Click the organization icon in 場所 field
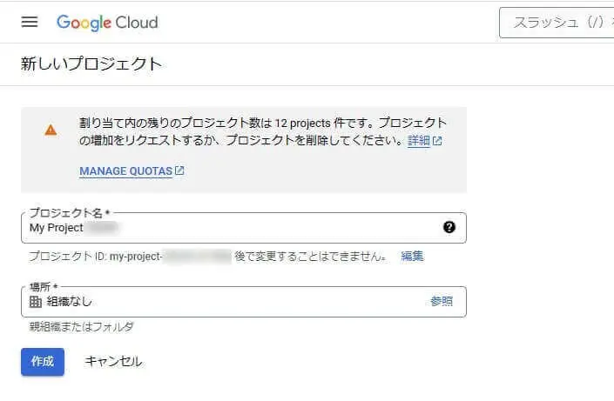Screen dimensions: 614x401 pyautogui.click(x=36, y=301)
